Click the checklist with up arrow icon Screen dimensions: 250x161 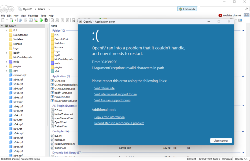coord(73,20)
